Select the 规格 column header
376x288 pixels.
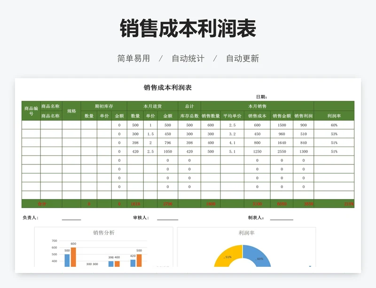coord(71,111)
